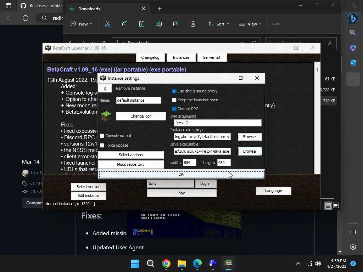Browse for the Java executable

(x=250, y=151)
